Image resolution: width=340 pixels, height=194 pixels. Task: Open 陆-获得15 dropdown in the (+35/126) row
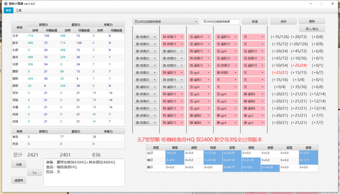173,37
